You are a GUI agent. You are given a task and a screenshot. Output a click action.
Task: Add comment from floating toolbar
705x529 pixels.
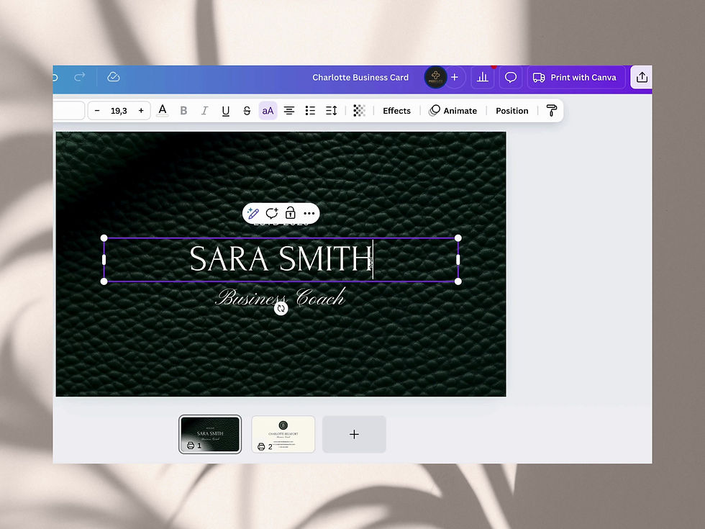[x=272, y=213]
